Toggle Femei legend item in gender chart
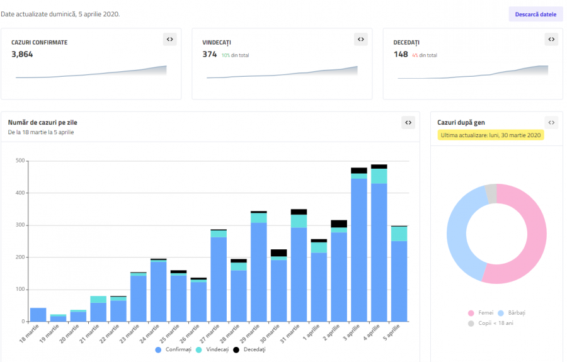Screen dimensions: 567x362 (481, 313)
